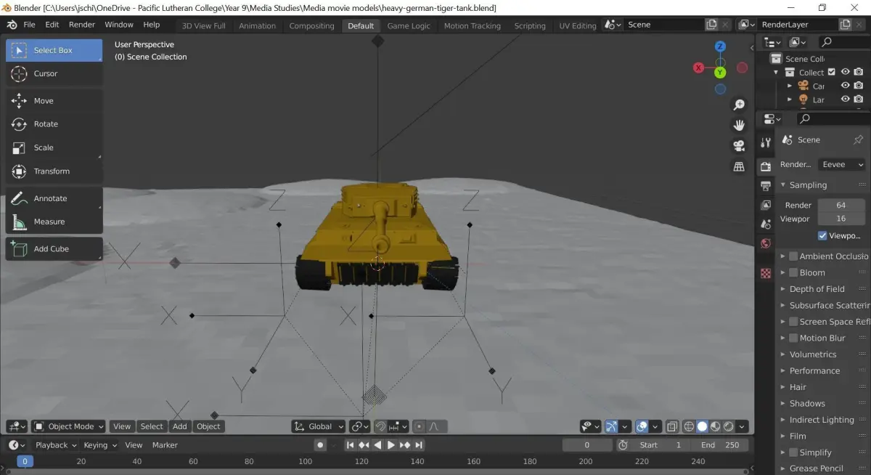Play the animation forward

391,445
